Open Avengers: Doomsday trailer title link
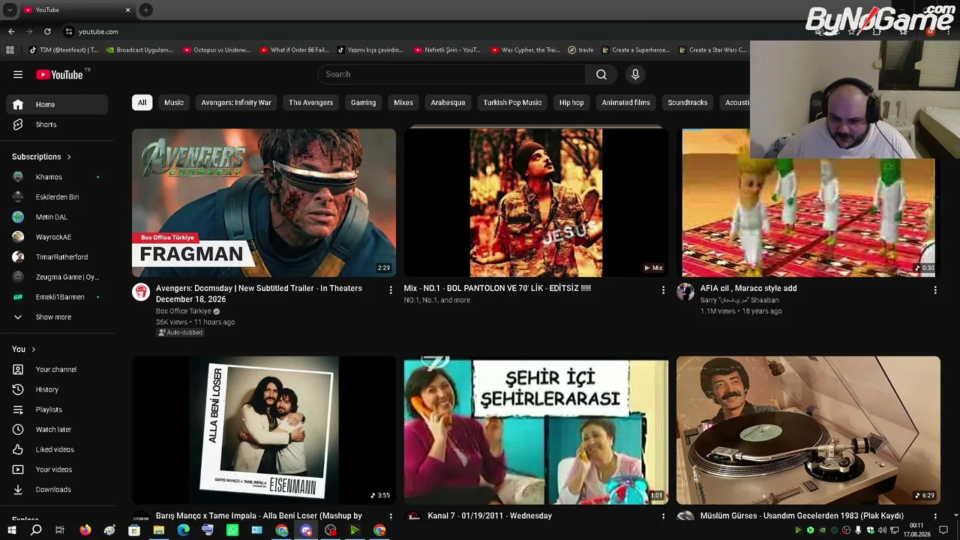The width and height of the screenshot is (960, 540). (x=259, y=293)
